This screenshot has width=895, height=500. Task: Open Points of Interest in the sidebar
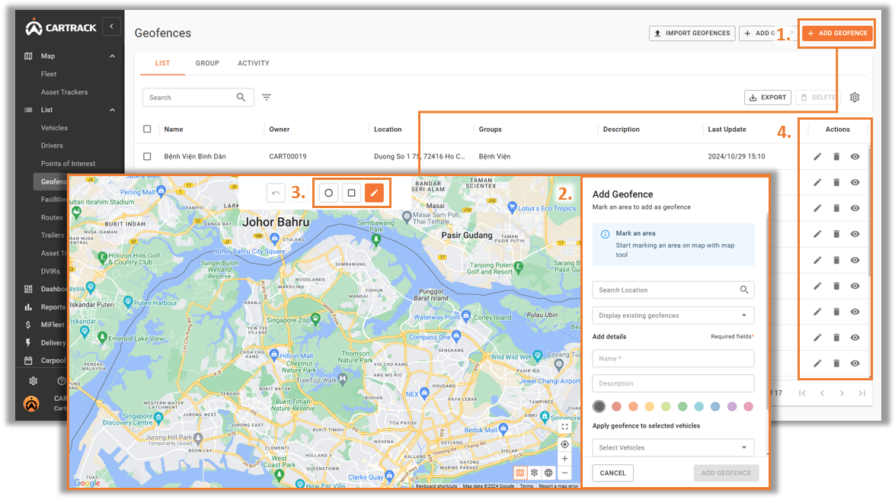pyautogui.click(x=68, y=163)
